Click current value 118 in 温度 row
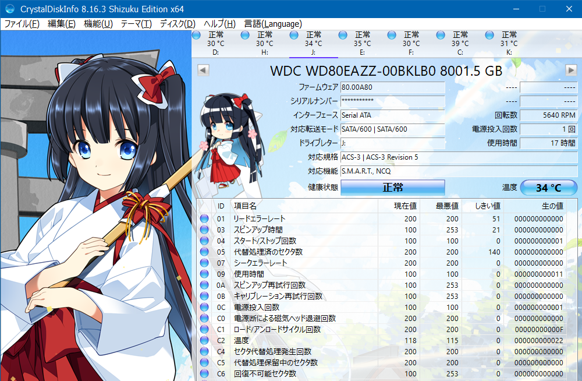This screenshot has height=381, width=582. click(410, 340)
